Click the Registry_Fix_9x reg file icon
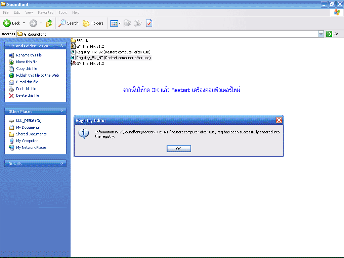 (x=73, y=52)
